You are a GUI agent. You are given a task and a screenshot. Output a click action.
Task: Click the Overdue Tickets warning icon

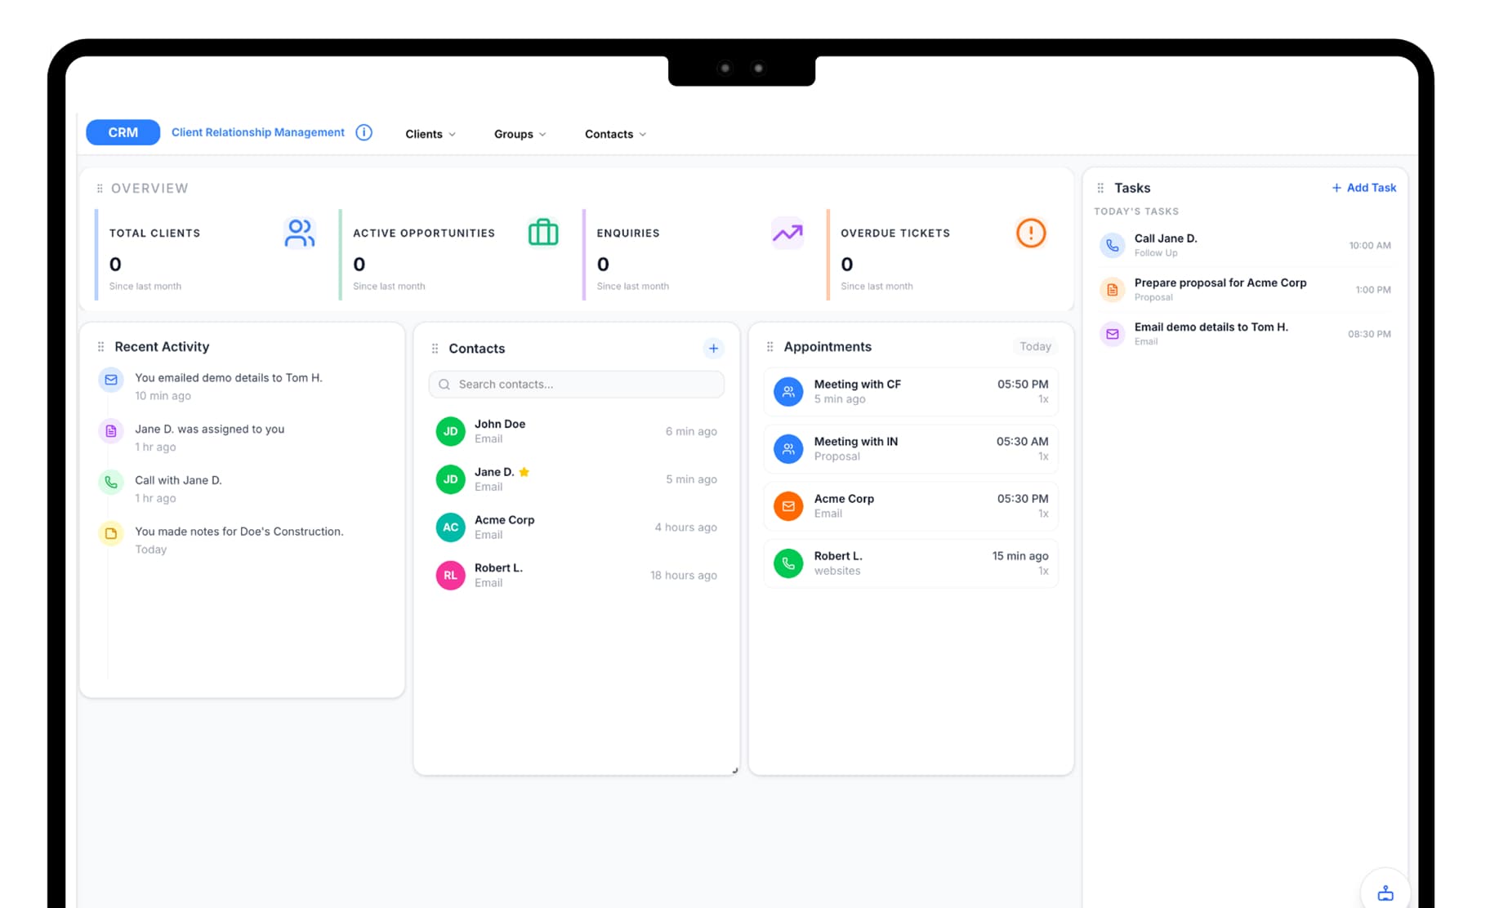coord(1031,233)
